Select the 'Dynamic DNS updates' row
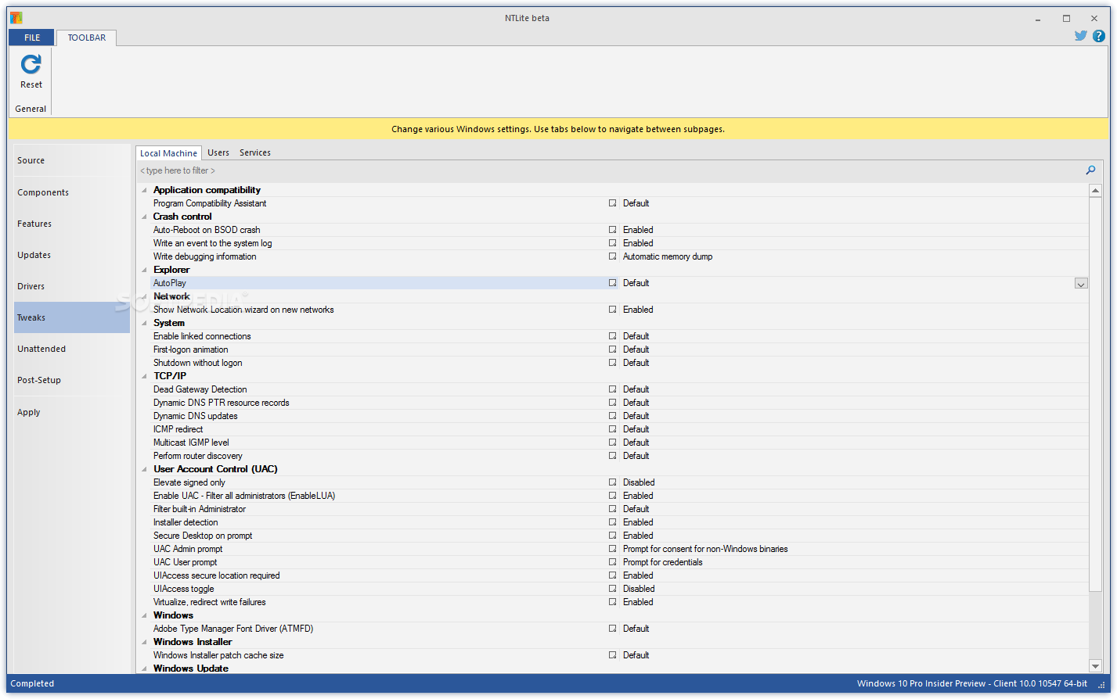Viewport: 1117px width, 699px height. (x=618, y=416)
